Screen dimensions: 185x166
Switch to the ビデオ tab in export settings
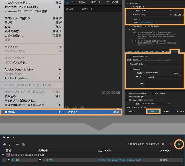137,52
